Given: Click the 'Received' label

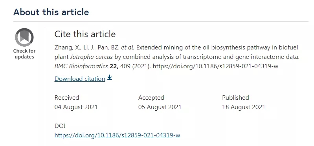Looking at the screenshot, I should pyautogui.click(x=67, y=97).
